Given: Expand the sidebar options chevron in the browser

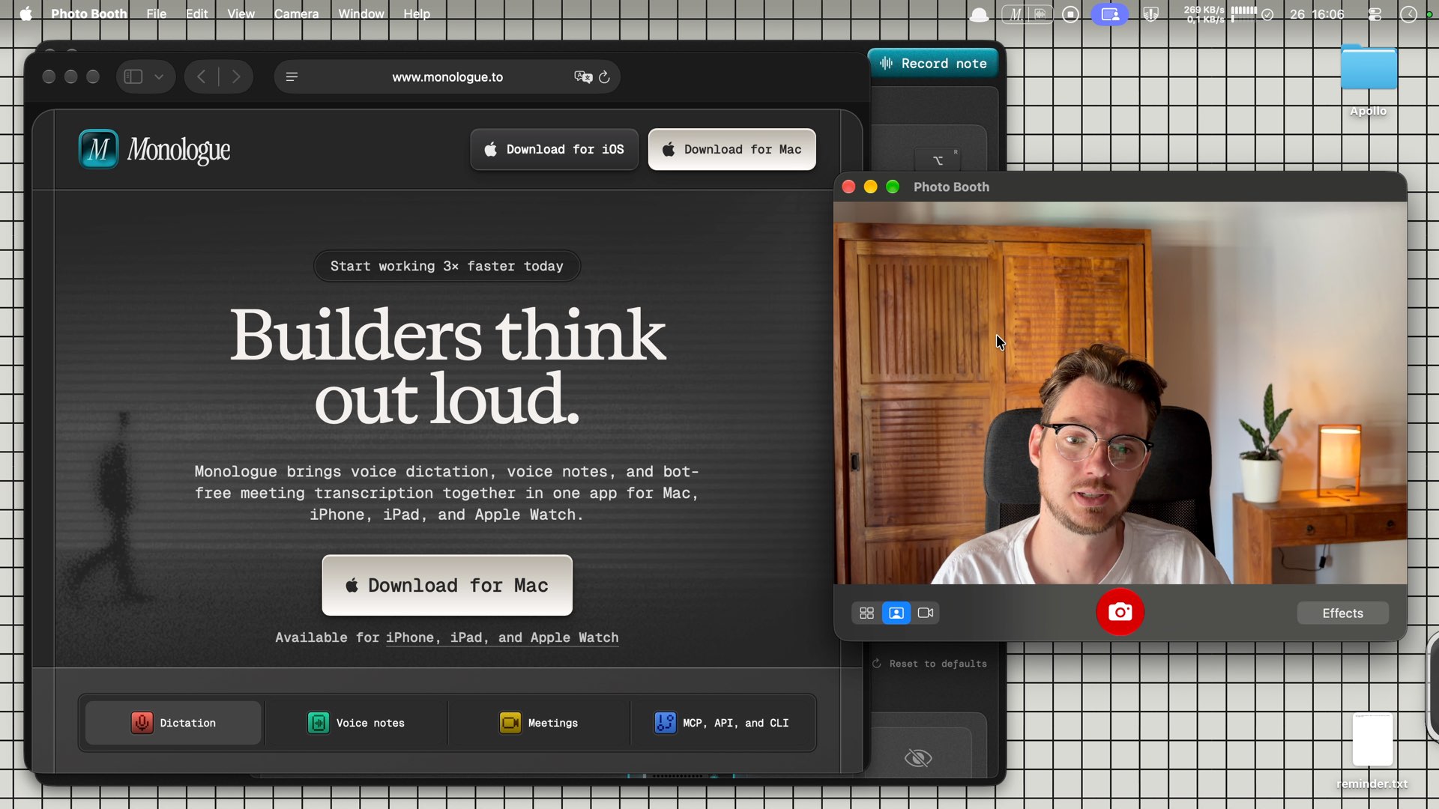Looking at the screenshot, I should (159, 76).
